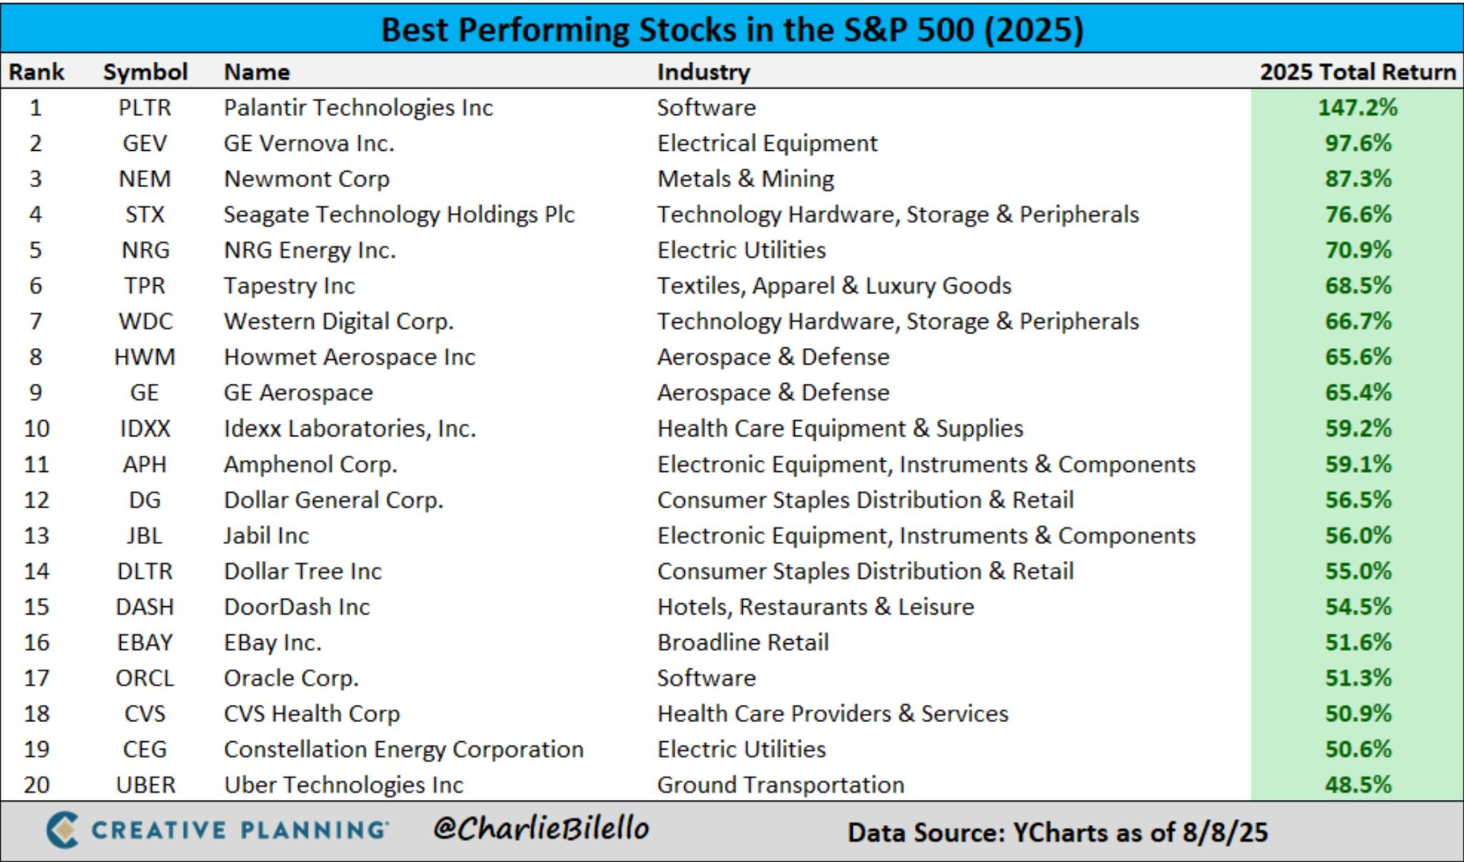The width and height of the screenshot is (1464, 862).
Task: Click Palantir's 147.2% return cell
Action: [1357, 107]
